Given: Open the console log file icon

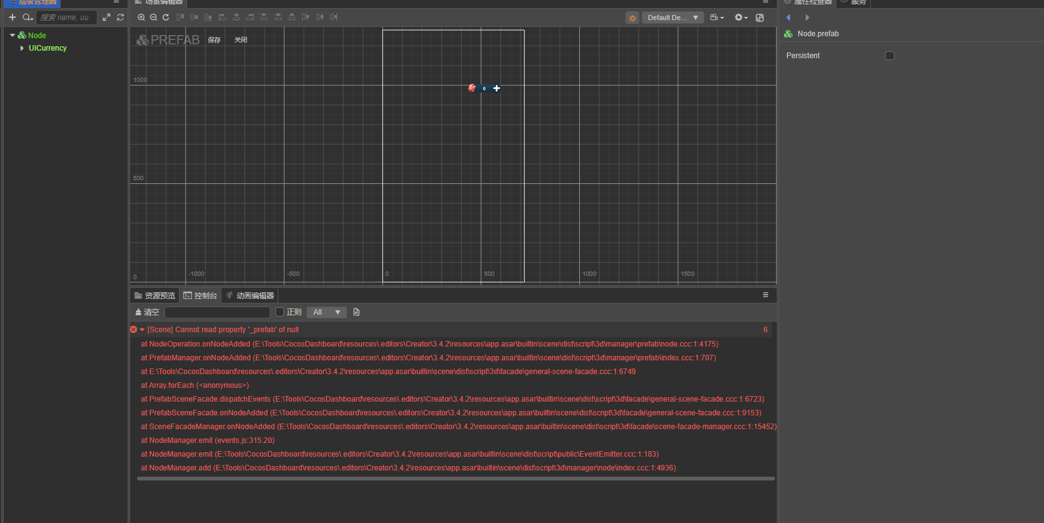Looking at the screenshot, I should tap(357, 312).
